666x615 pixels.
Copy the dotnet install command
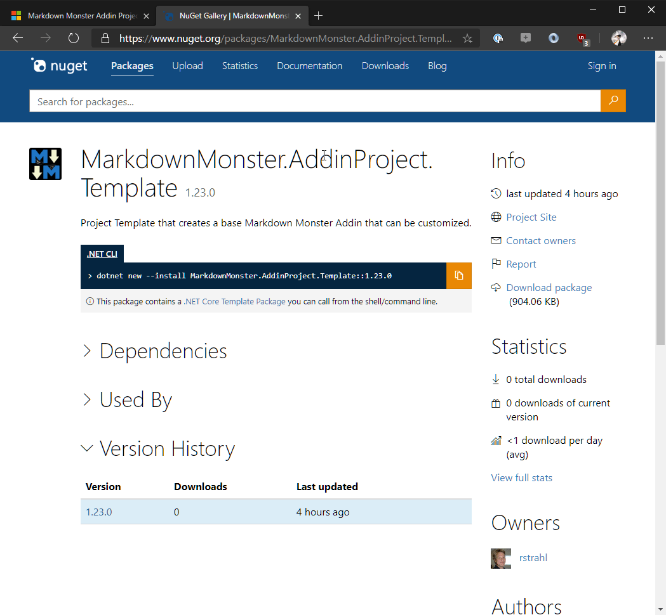[x=459, y=276]
